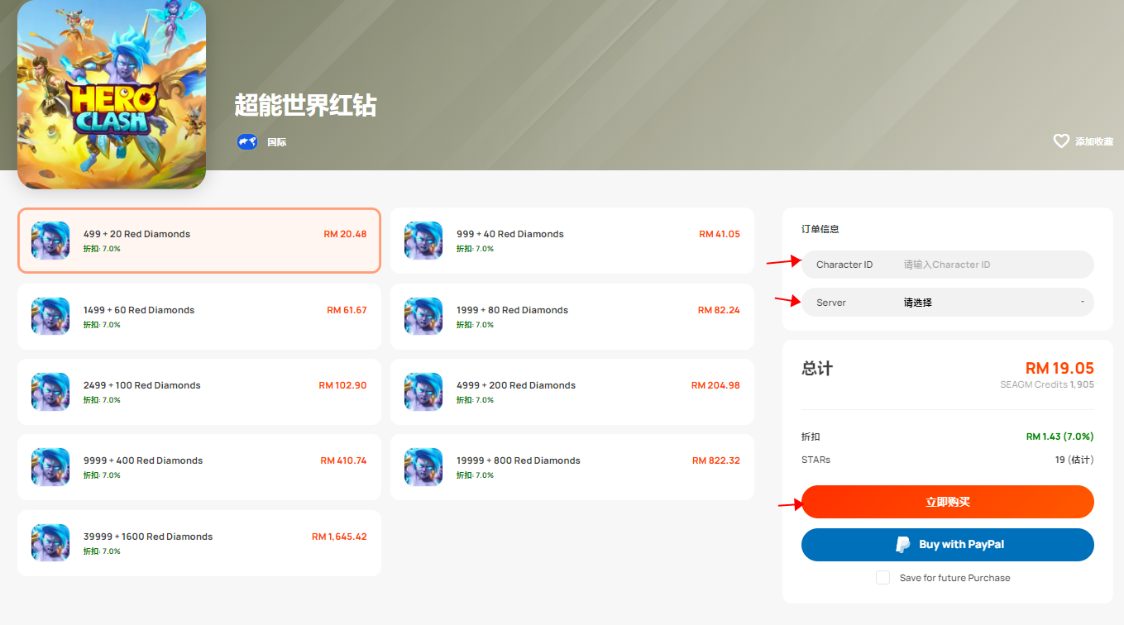Select the 9999 + 400 Red Diamonds package
The height and width of the screenshot is (625, 1124).
pos(199,467)
